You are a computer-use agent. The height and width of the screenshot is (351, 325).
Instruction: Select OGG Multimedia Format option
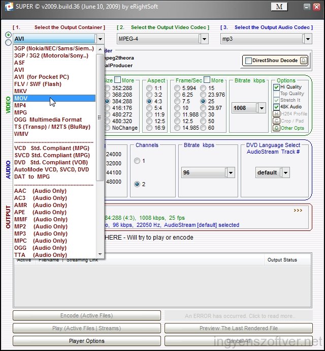54,120
